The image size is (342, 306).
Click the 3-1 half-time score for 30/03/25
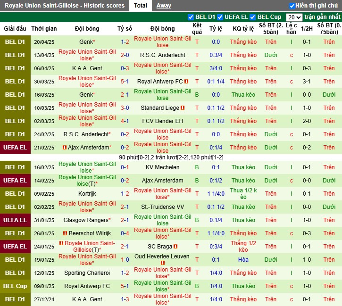[307, 82]
